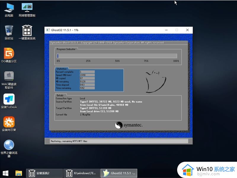This screenshot has height=178, width=237.
Task: Click the Source Partition details line
Action: pos(111,102)
